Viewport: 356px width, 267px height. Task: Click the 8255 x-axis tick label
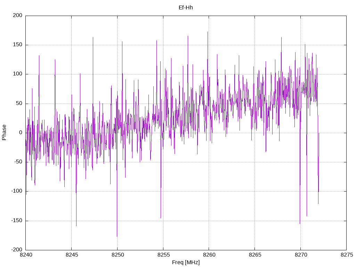[163, 255]
